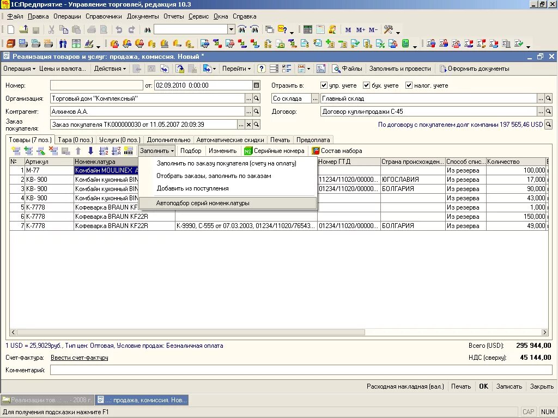Screen dimensions: 558x418
Task: Click the "Оформить документы" button
Action: pyautogui.click(x=475, y=69)
